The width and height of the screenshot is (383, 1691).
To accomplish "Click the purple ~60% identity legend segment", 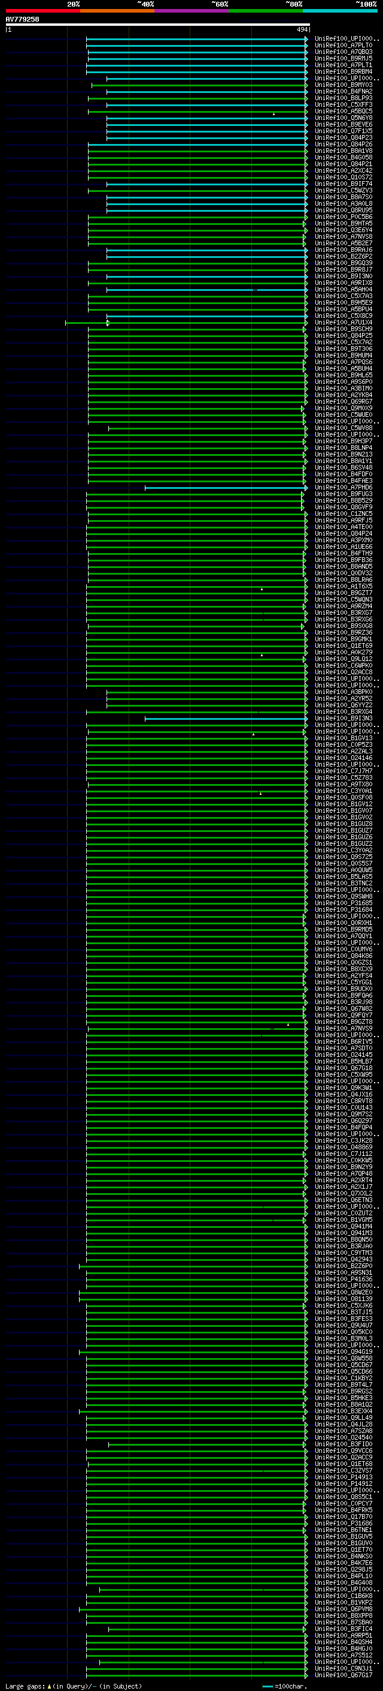I will [x=192, y=11].
